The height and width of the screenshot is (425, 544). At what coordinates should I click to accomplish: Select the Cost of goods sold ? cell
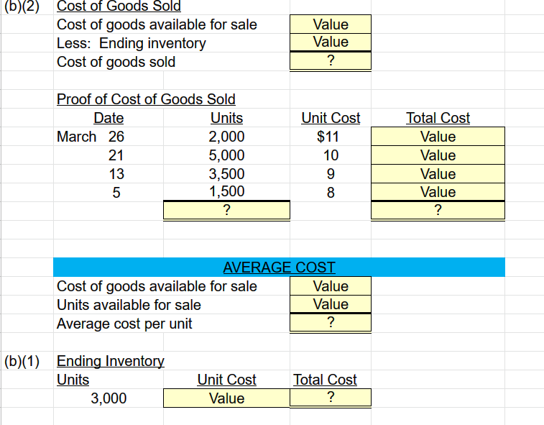tap(331, 60)
